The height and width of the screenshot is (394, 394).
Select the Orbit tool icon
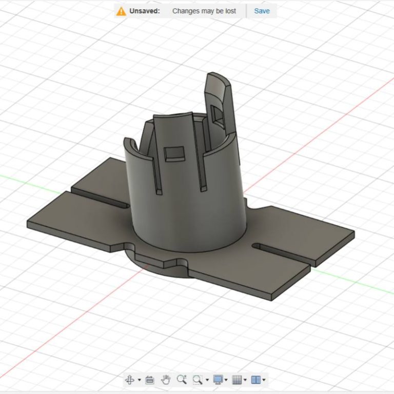point(130,380)
